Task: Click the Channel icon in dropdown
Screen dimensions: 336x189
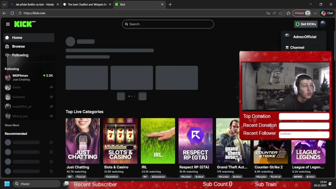Action: [287, 48]
